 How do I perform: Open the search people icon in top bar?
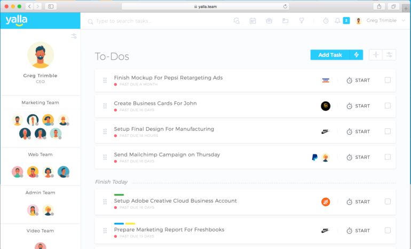[236, 21]
